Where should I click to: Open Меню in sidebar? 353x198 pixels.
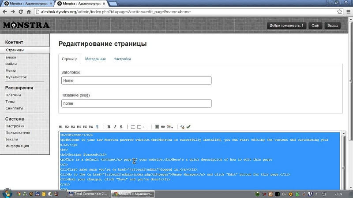(x=11, y=70)
